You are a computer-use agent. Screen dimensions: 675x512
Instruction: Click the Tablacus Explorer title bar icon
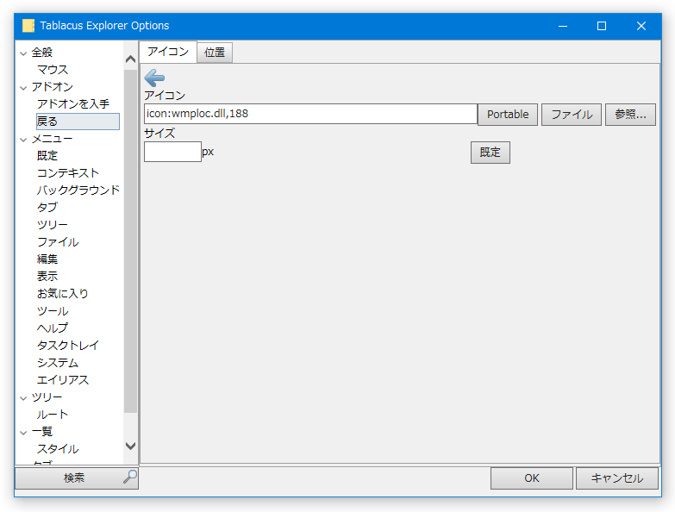click(28, 26)
